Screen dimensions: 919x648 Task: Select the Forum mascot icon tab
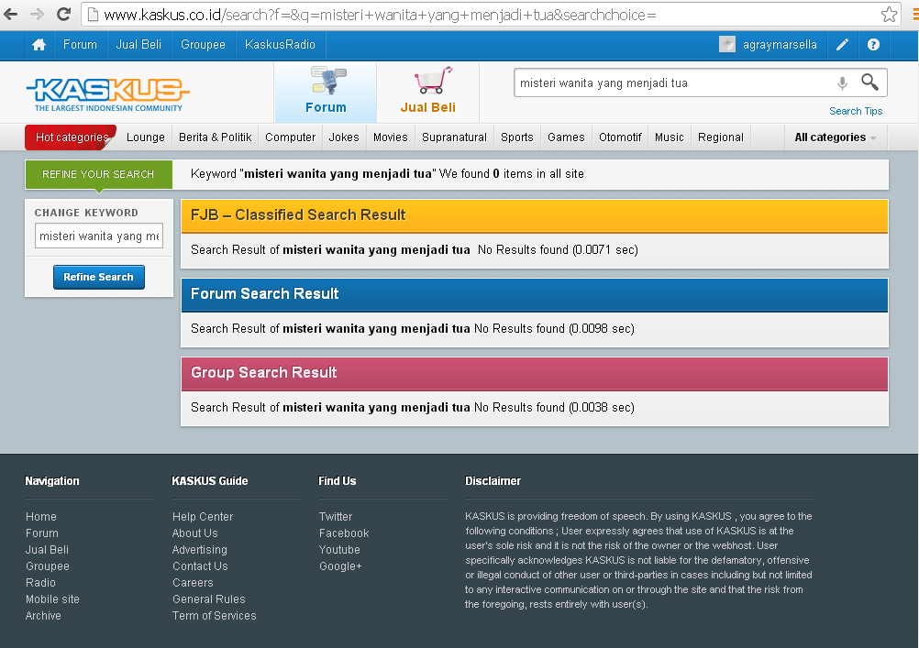[x=326, y=92]
